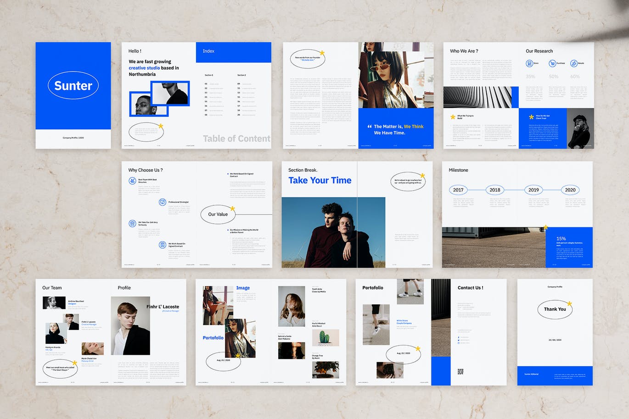Select the 2020 milestone marker

point(570,190)
